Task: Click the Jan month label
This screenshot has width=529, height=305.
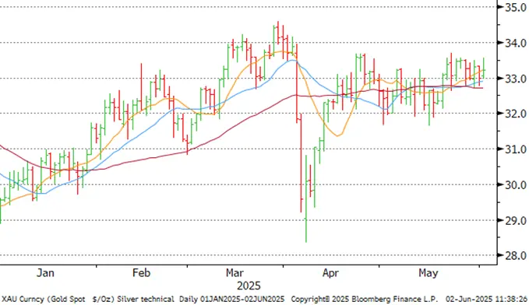Action: (45, 272)
